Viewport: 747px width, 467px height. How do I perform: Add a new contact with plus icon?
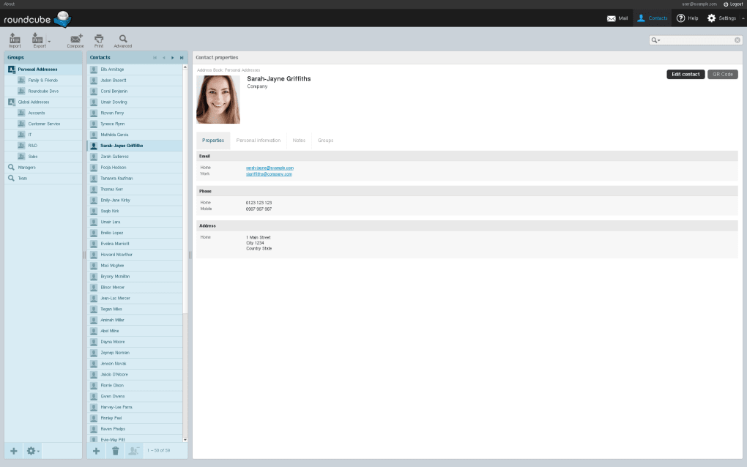(96, 451)
